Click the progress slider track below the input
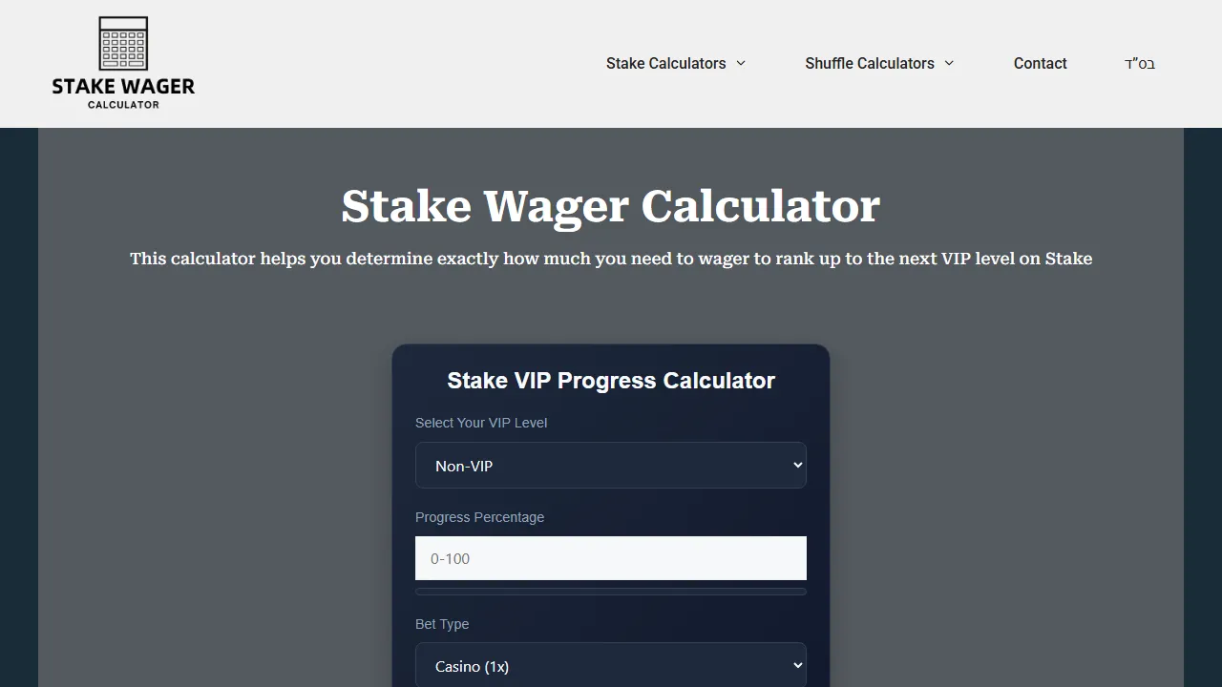This screenshot has height=687, width=1222. pyautogui.click(x=611, y=591)
